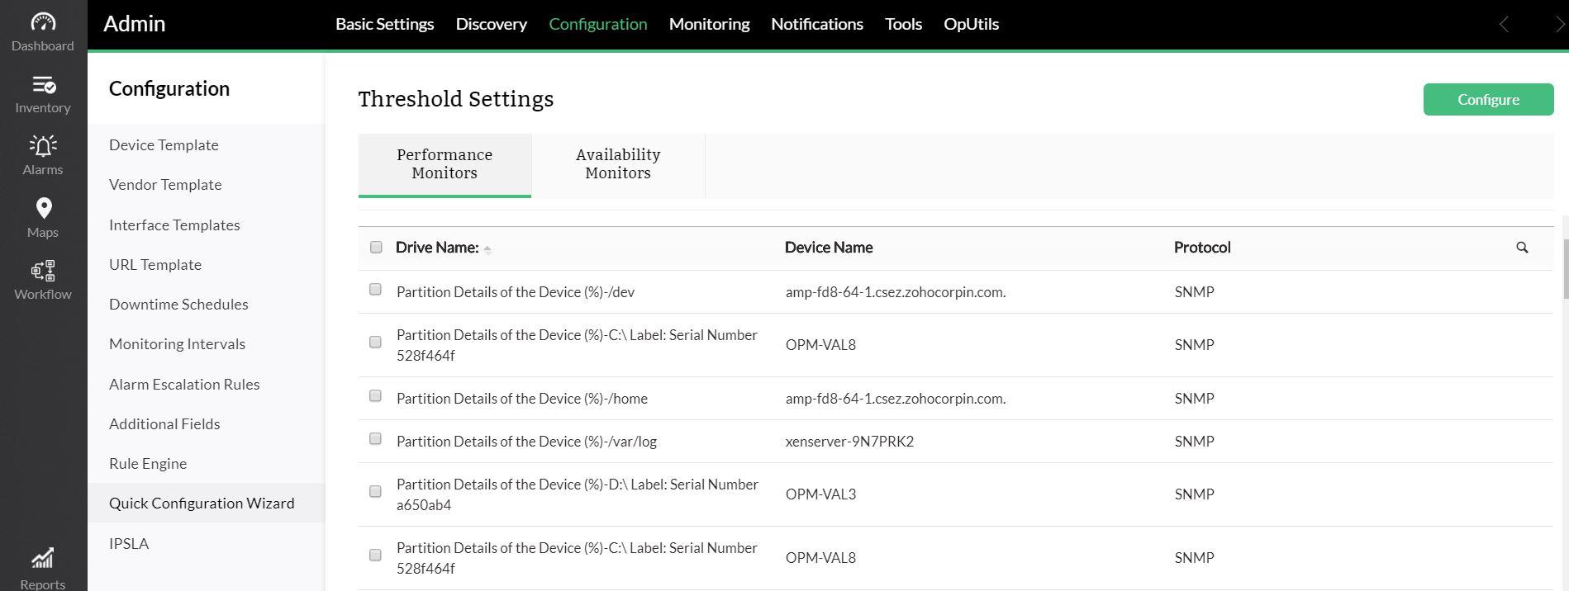This screenshot has height=591, width=1569.
Task: Click the table search magnifier icon
Action: click(1522, 248)
